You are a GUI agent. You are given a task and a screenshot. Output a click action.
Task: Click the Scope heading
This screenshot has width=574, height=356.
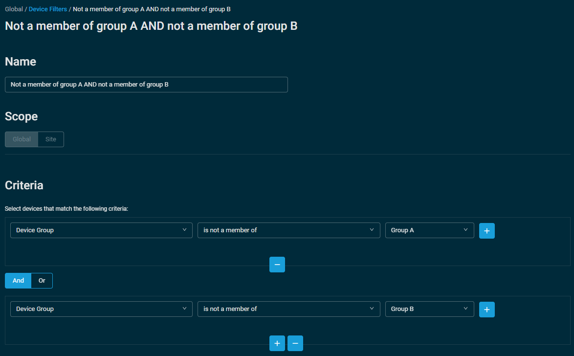21,116
